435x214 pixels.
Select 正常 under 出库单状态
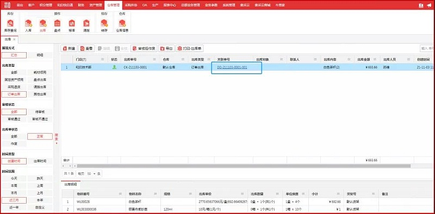pyautogui.click(x=40, y=136)
